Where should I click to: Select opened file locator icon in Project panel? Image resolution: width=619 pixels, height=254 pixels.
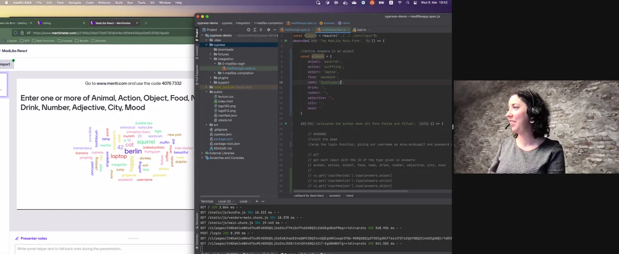[249, 30]
